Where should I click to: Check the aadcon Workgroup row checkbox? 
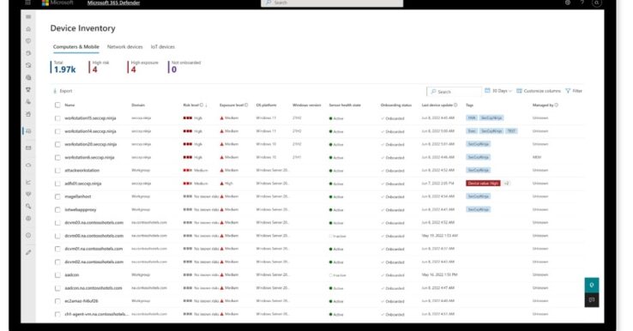[57, 275]
